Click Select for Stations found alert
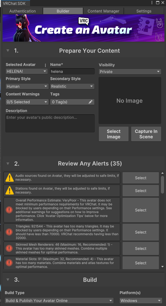This screenshot has height=306, width=166. click(x=141, y=191)
